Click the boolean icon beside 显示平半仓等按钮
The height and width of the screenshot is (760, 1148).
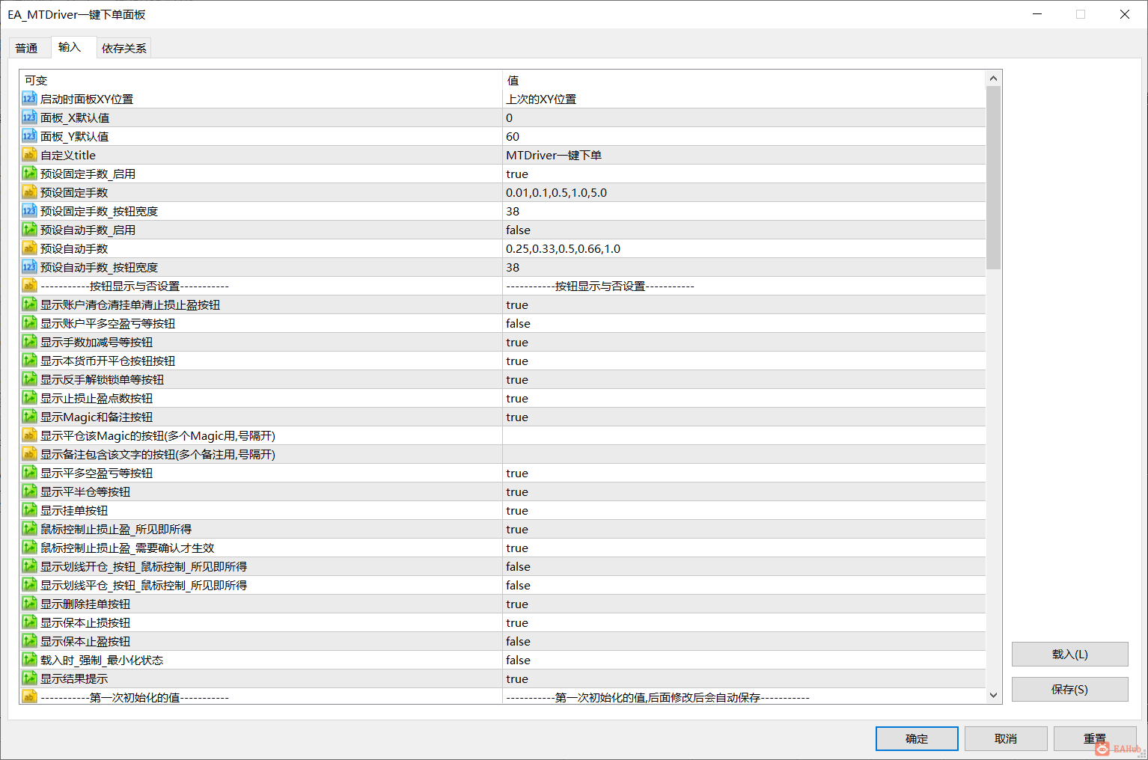click(x=29, y=491)
